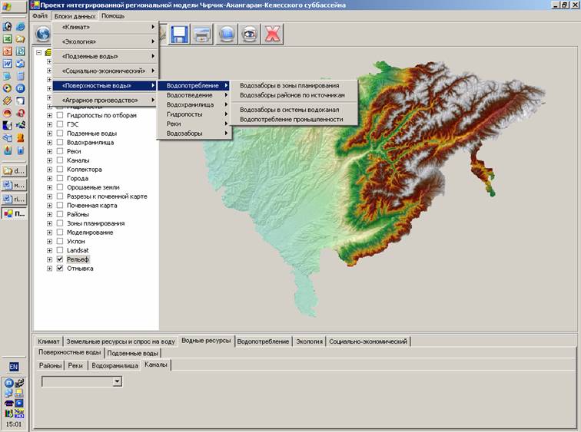Expand the Районы layer tree node
Viewport: 581px width, 432px height.
coord(50,215)
